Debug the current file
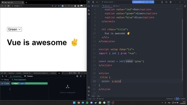Viewport: 187px width, 105px height. [x=149, y=2]
